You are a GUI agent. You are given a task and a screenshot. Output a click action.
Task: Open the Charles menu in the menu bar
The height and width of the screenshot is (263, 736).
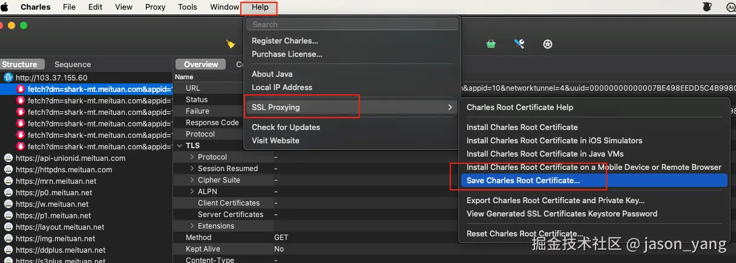point(36,7)
